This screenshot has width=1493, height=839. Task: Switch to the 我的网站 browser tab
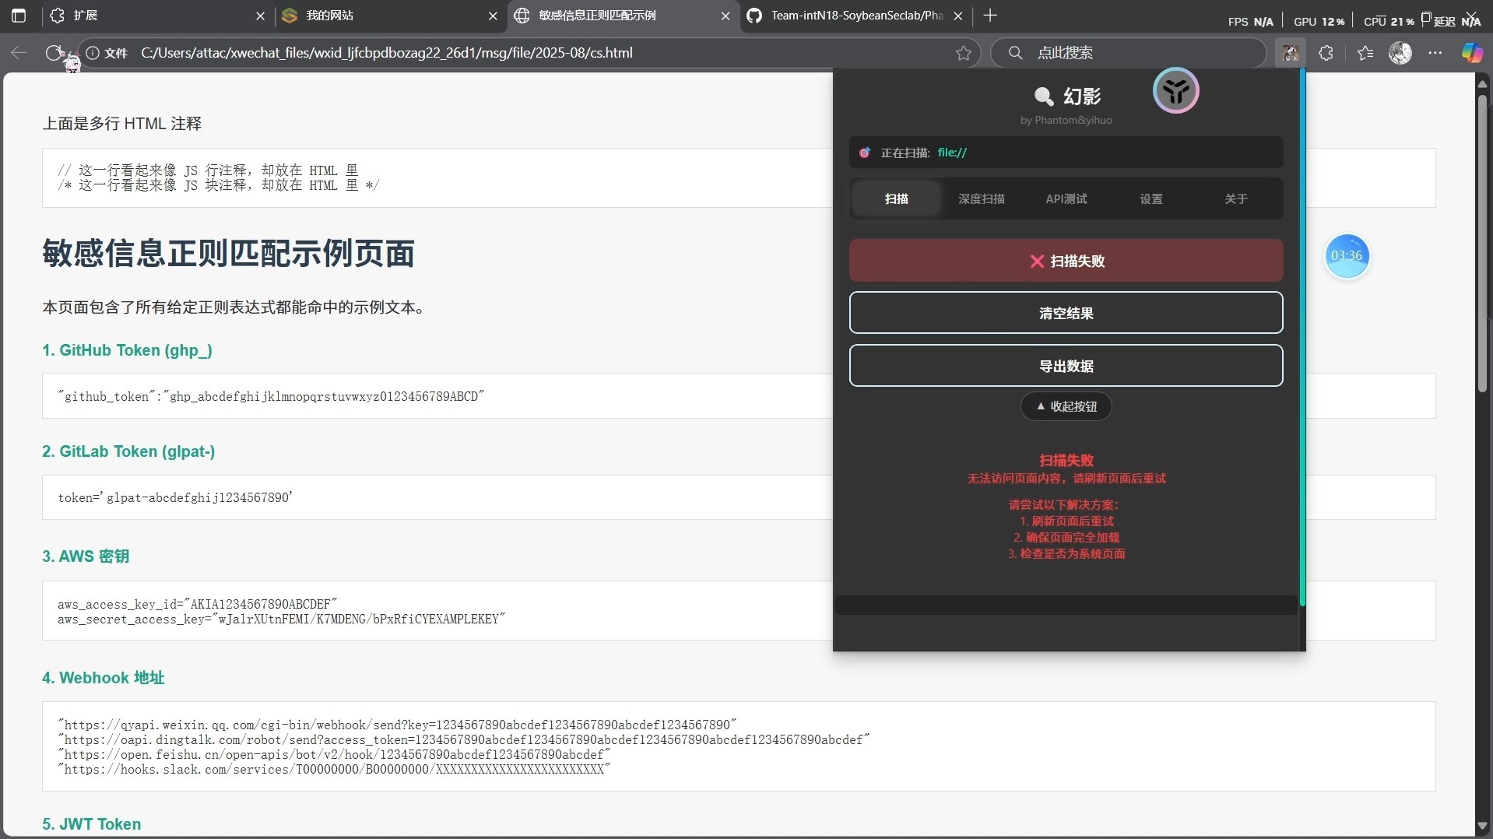coord(389,16)
